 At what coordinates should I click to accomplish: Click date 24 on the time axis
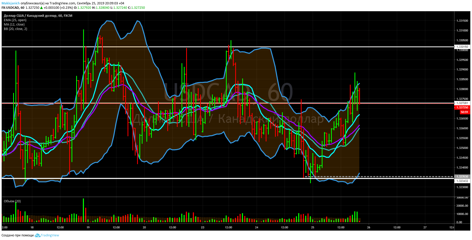257,227
